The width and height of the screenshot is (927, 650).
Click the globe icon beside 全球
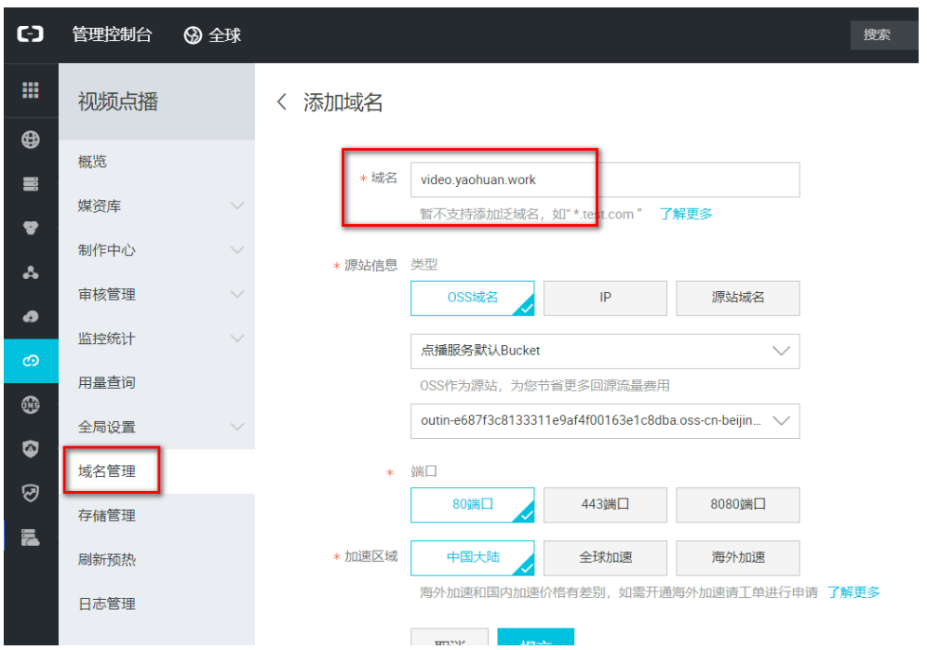pyautogui.click(x=193, y=35)
